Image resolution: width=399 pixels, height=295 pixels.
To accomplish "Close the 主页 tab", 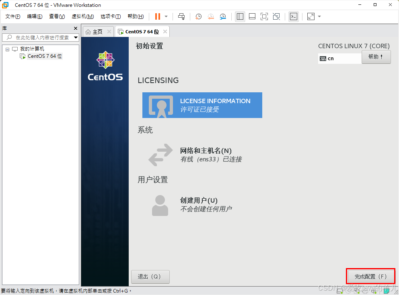I will [109, 31].
